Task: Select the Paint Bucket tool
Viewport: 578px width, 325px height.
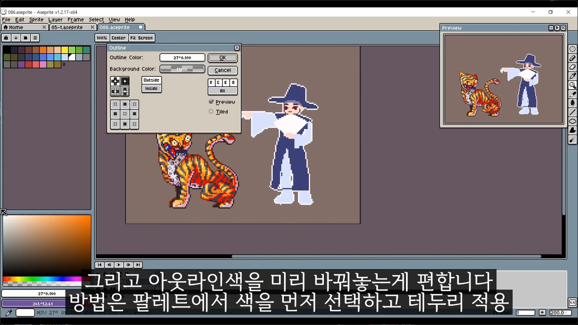Action: (x=572, y=103)
